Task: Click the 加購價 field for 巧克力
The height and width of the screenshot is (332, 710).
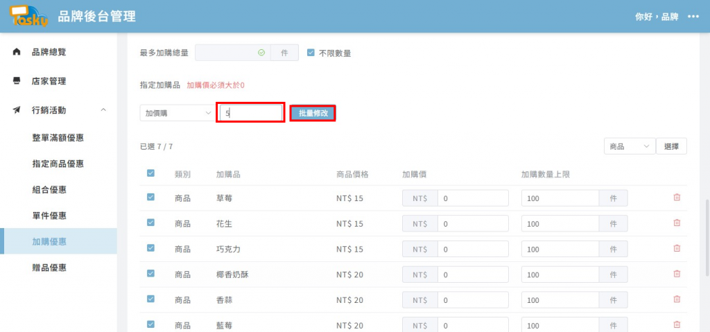Action: click(473, 249)
